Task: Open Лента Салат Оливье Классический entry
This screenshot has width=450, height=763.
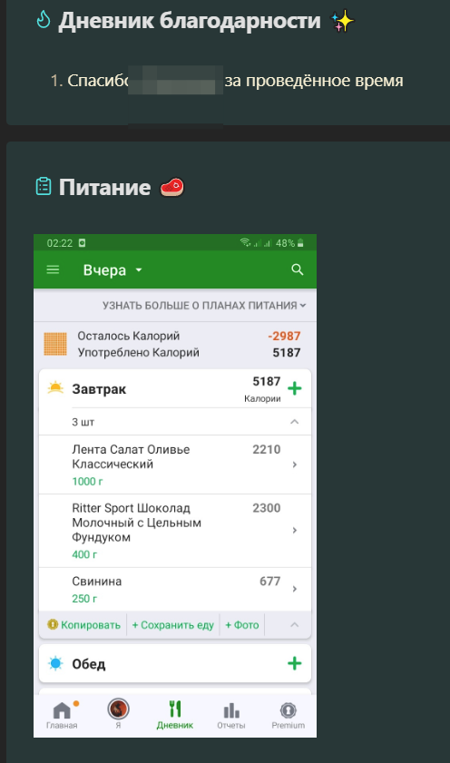Action: tap(175, 465)
